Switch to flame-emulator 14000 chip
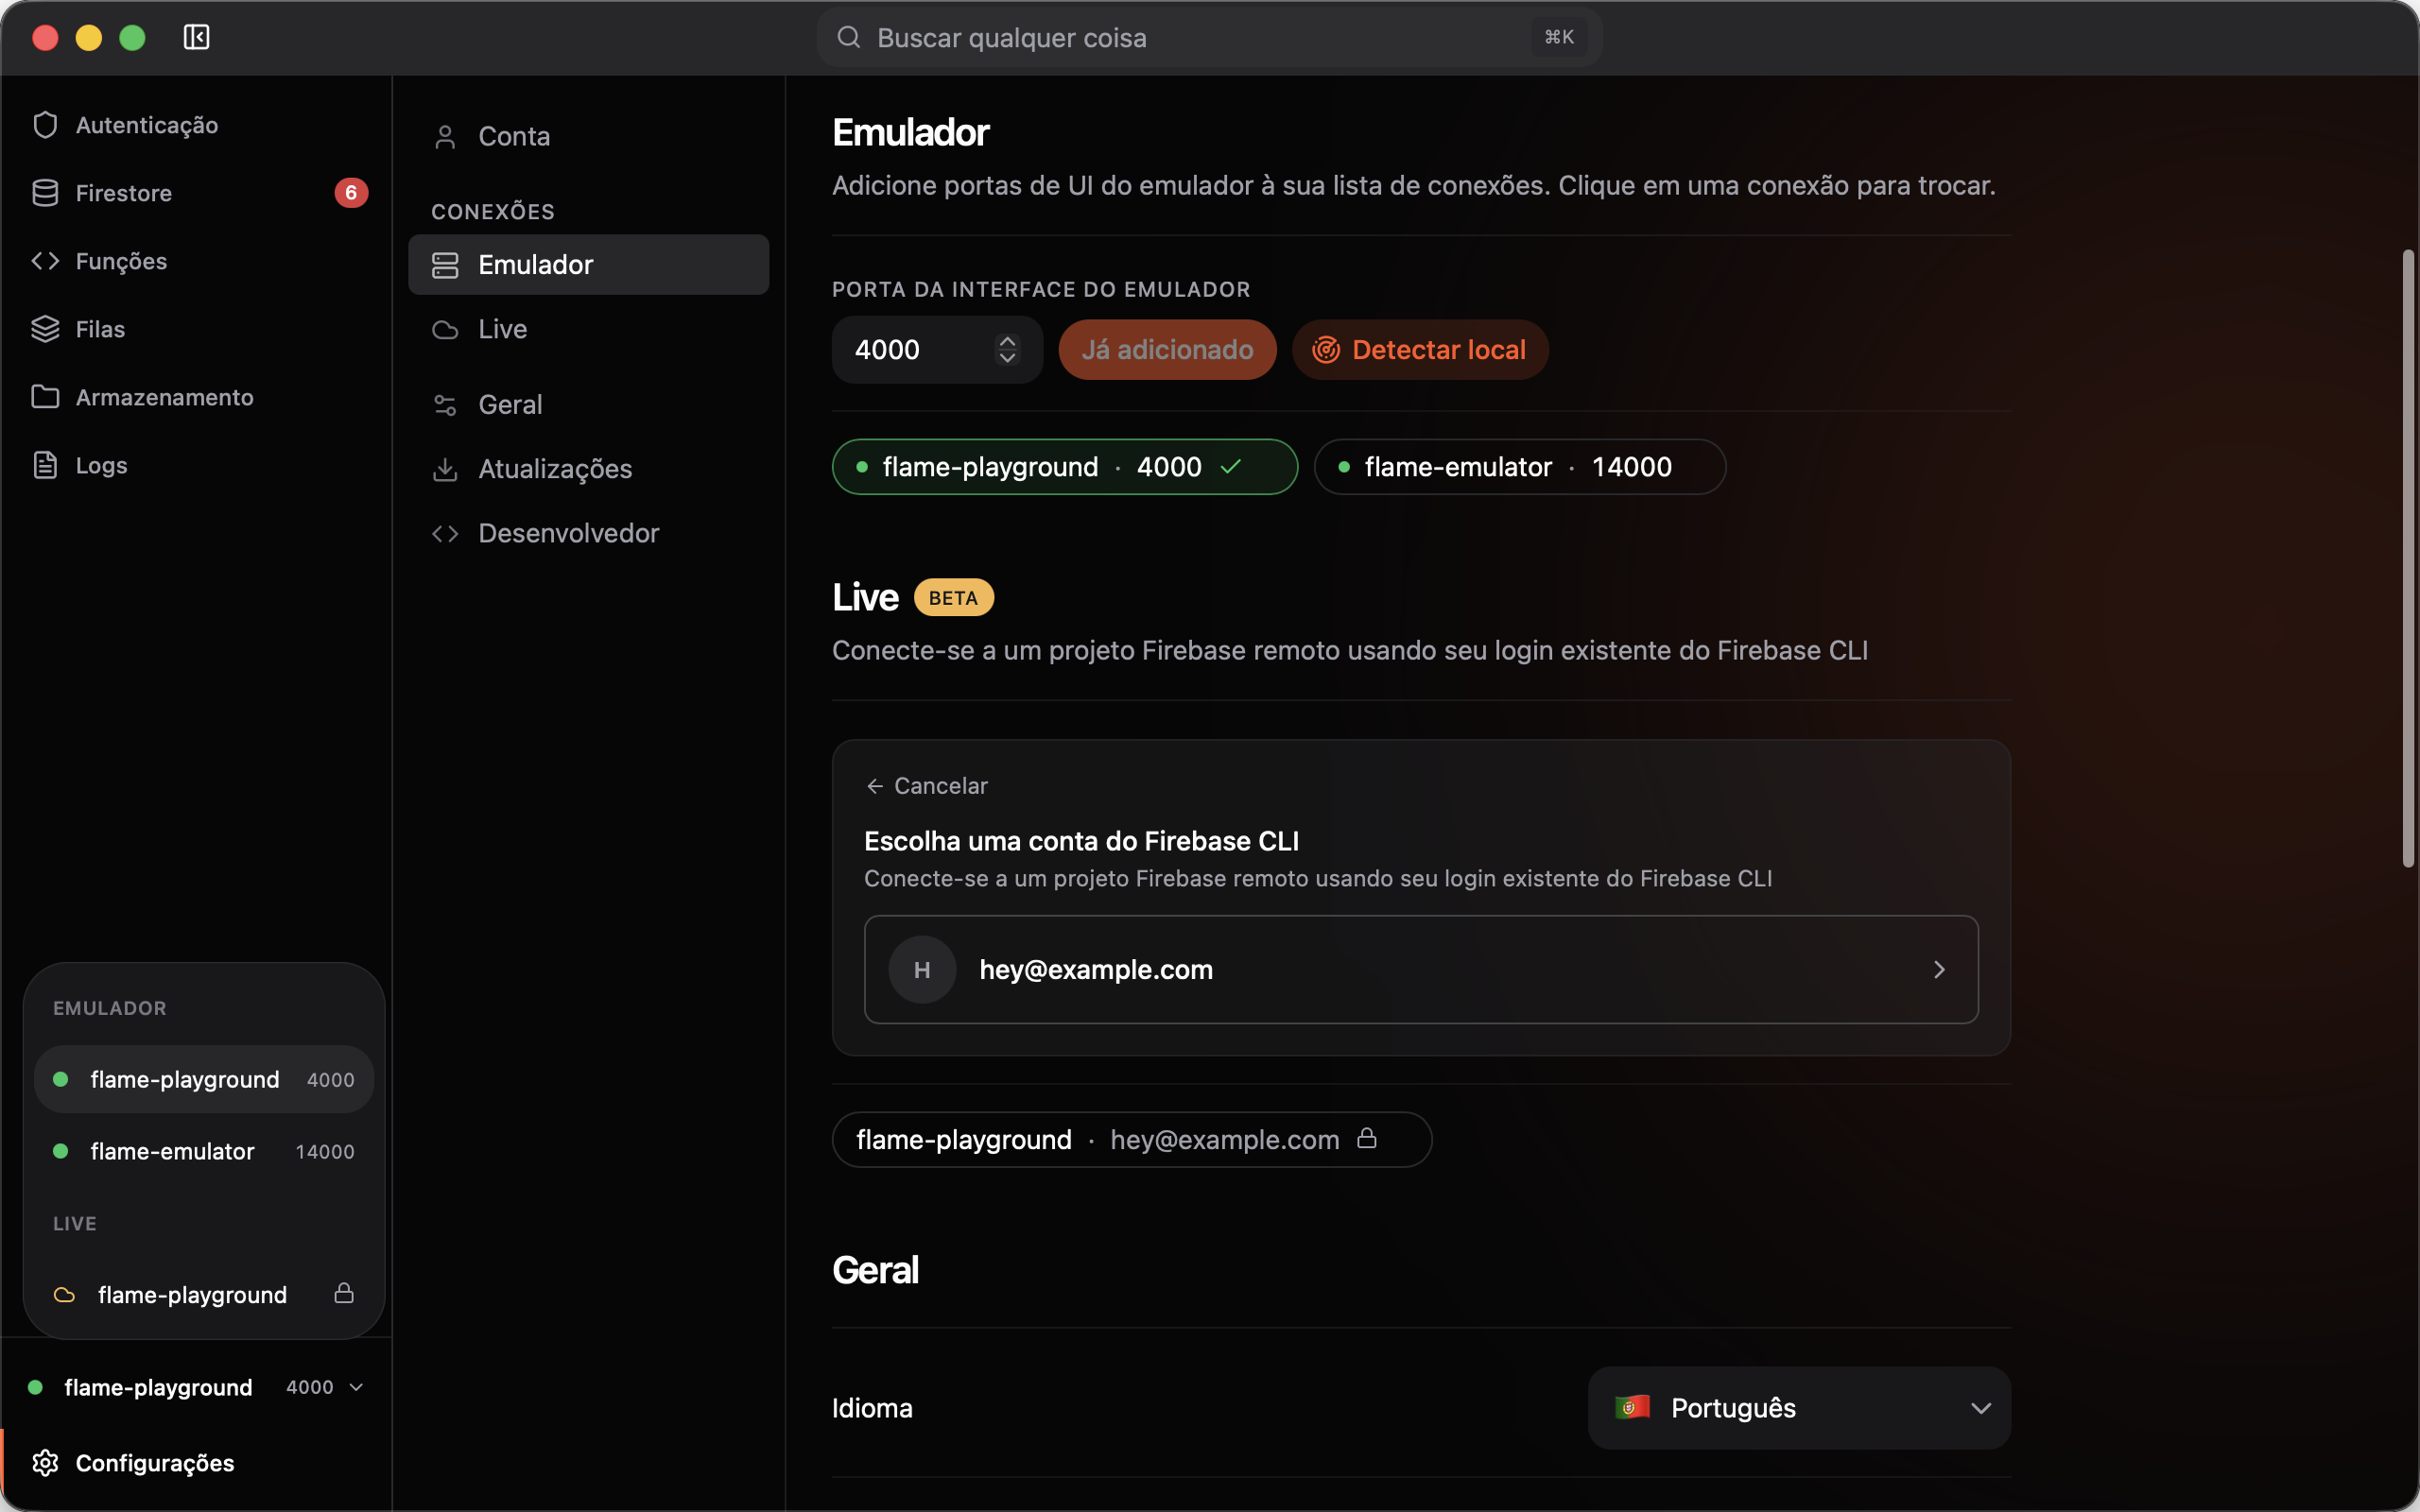 point(1519,466)
